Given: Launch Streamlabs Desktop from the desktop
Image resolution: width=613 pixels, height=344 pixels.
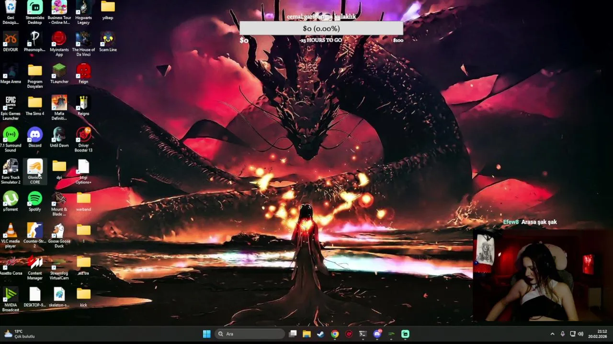Looking at the screenshot, I should (35, 12).
